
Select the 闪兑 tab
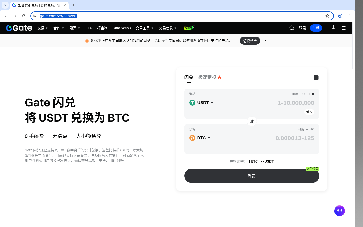point(189,77)
